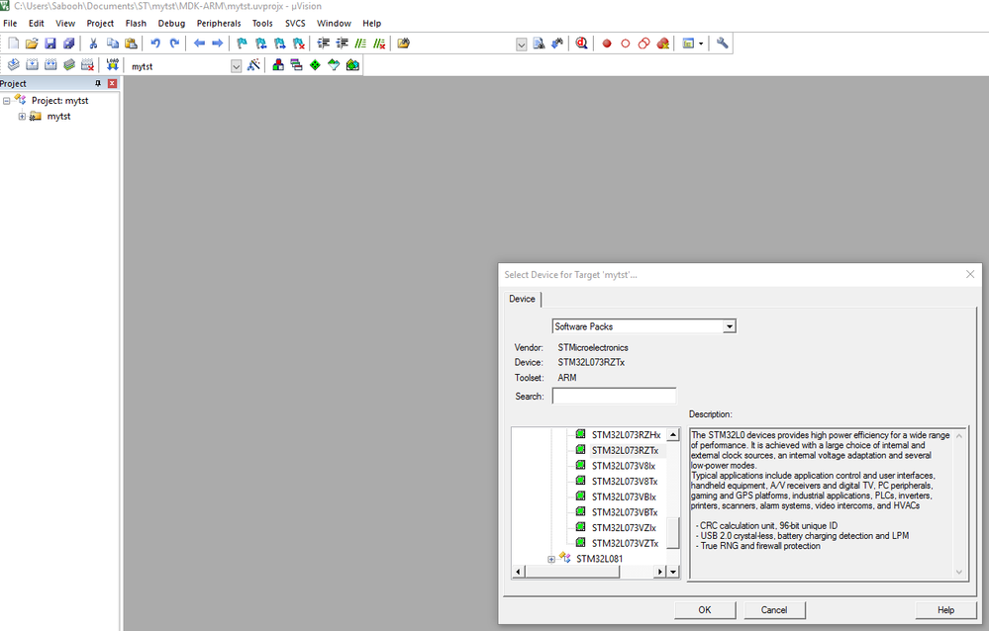Select STM32L073RZHx device
This screenshot has height=631, width=989.
[627, 435]
